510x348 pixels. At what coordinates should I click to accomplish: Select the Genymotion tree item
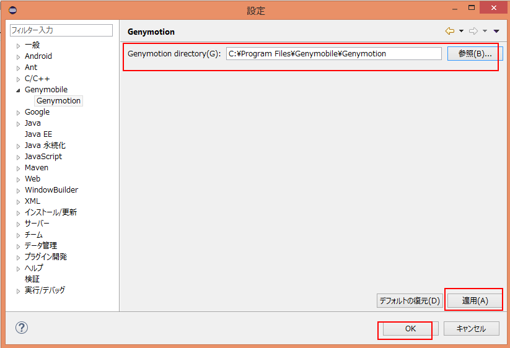pos(58,101)
